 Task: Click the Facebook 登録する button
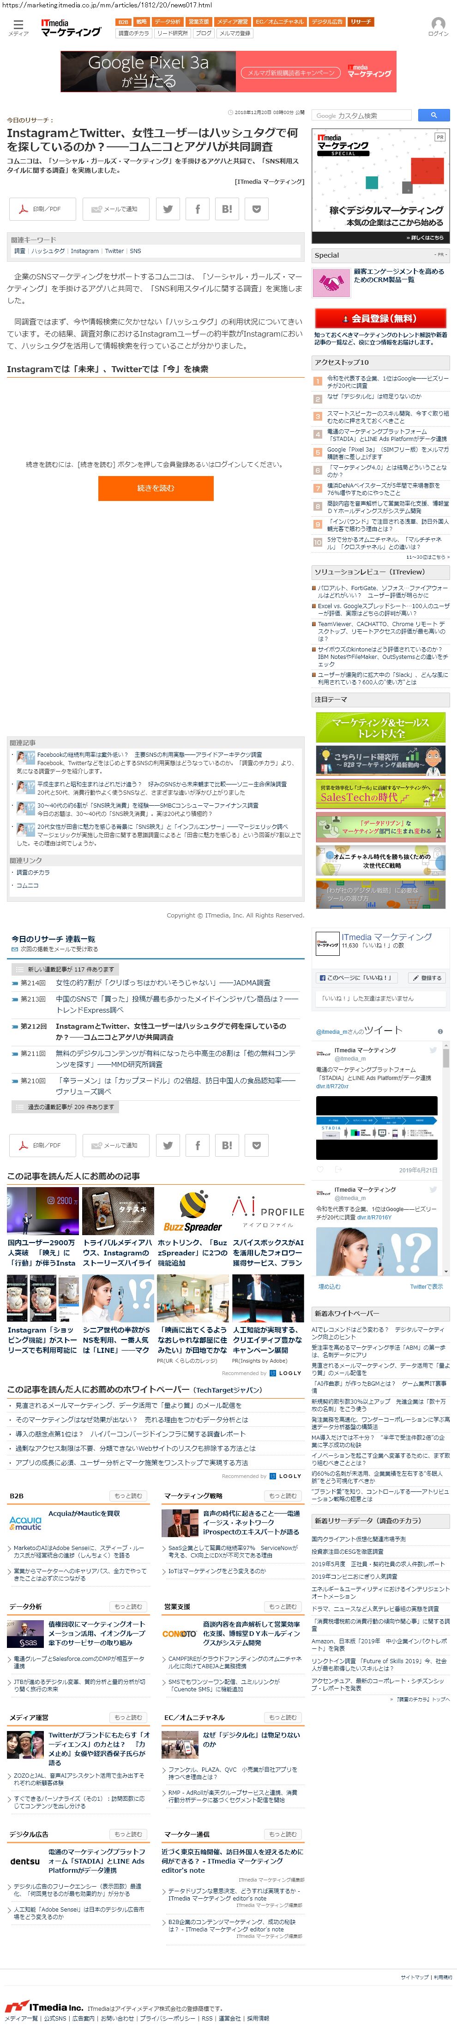(427, 977)
